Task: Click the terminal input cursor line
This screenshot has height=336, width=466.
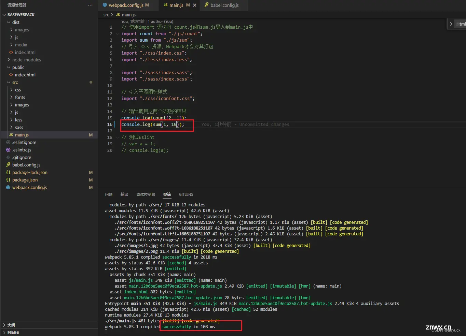Action: (x=106, y=332)
